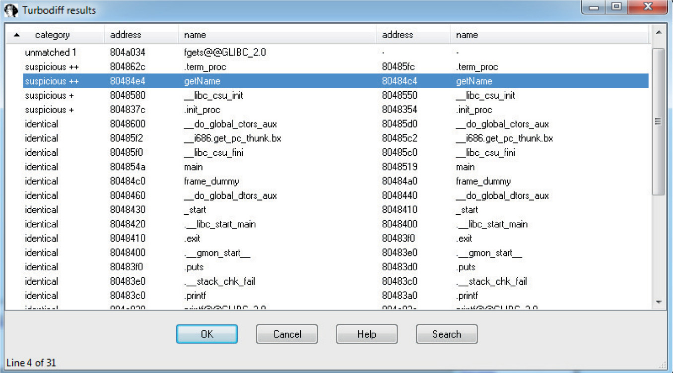This screenshot has width=673, height=373.
Task: Select 'identical' in the __do_global_ctors_aux row
Action: pos(41,124)
